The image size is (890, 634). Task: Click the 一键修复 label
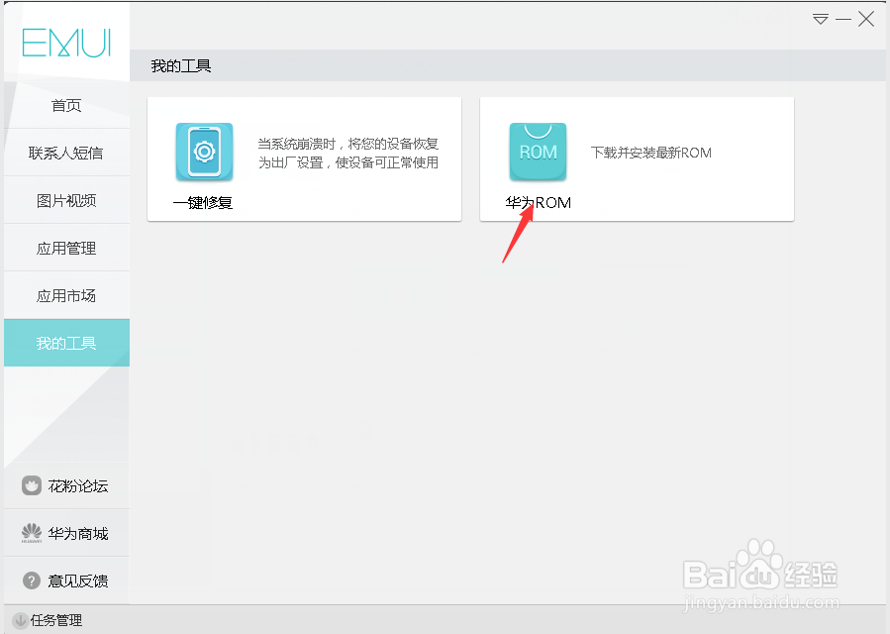pyautogui.click(x=203, y=203)
